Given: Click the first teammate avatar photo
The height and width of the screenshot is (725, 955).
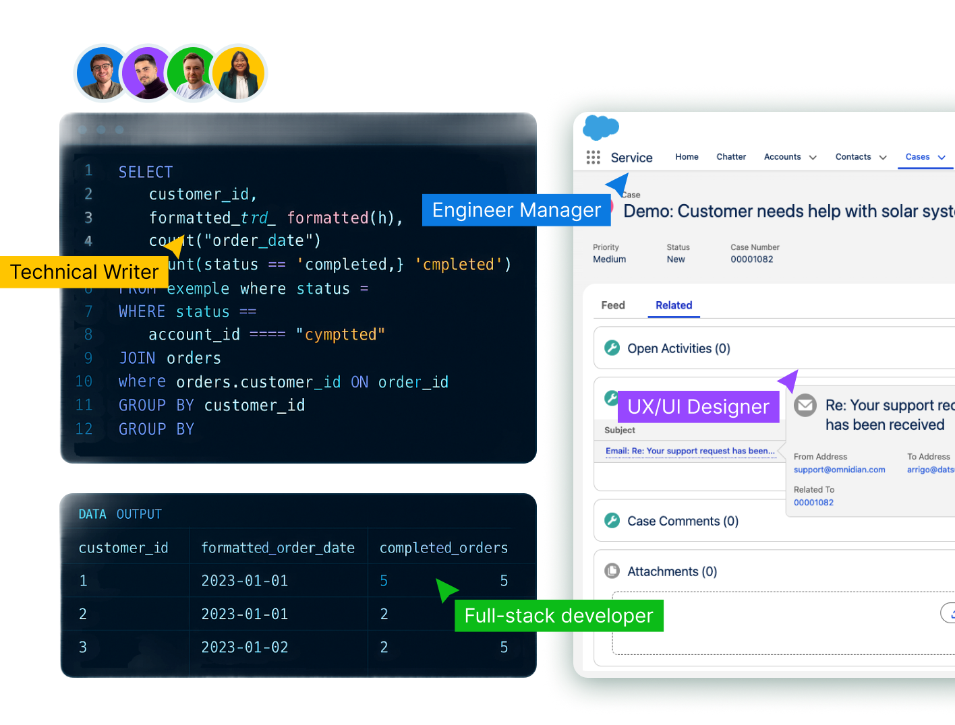Looking at the screenshot, I should (x=100, y=73).
